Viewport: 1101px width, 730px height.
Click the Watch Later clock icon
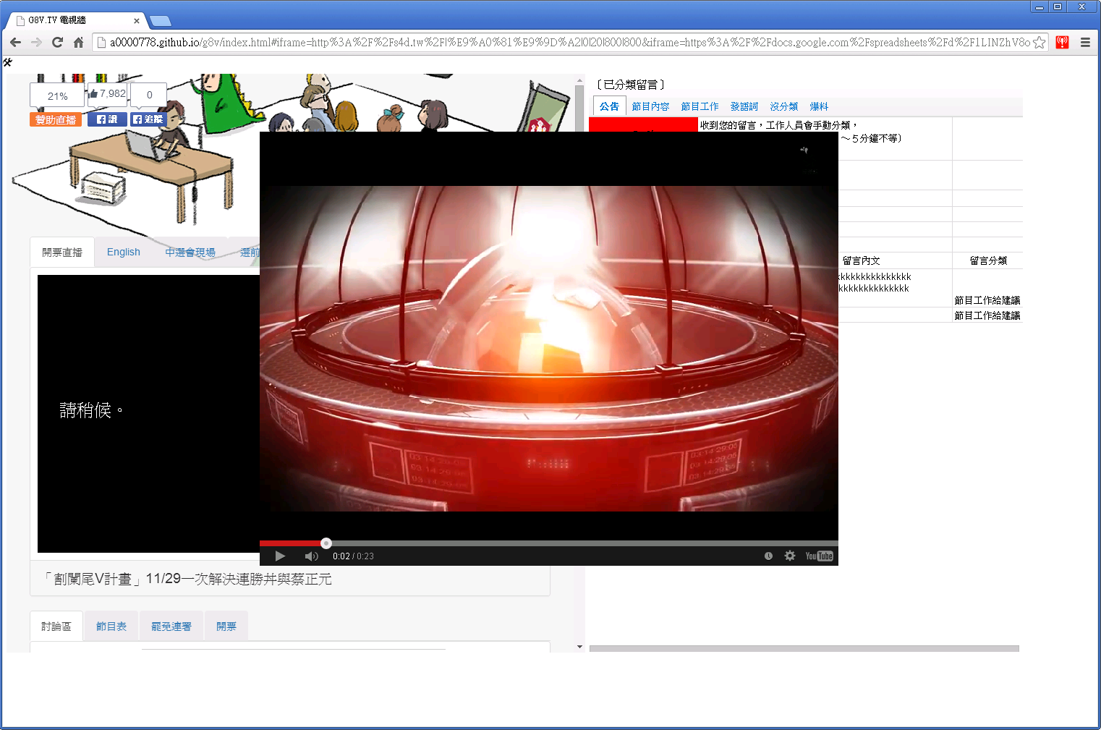[768, 556]
